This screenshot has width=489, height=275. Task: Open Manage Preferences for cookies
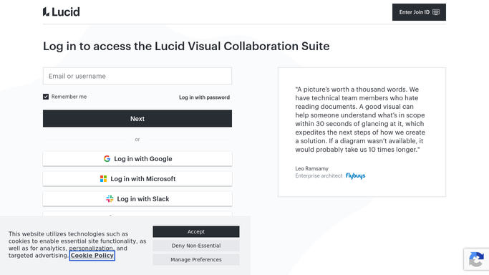tap(196, 259)
